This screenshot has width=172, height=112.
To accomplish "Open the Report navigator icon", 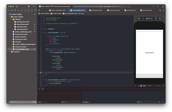I will click(x=35, y=10).
